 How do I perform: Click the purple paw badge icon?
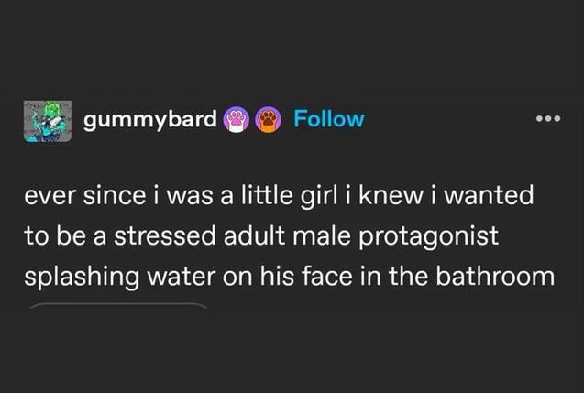click(x=237, y=119)
